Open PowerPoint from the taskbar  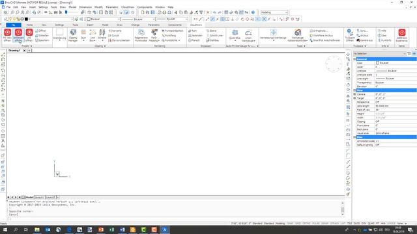tap(101, 229)
